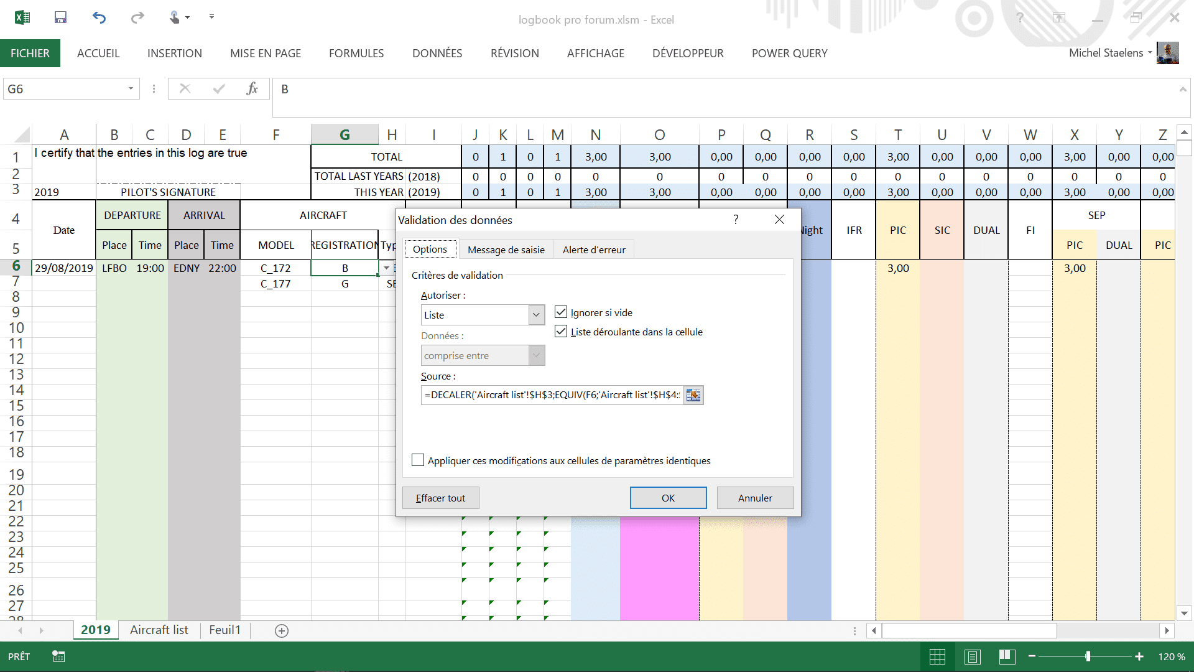Click the macro recording icon in status bar
Image resolution: width=1194 pixels, height=672 pixels.
[58, 656]
